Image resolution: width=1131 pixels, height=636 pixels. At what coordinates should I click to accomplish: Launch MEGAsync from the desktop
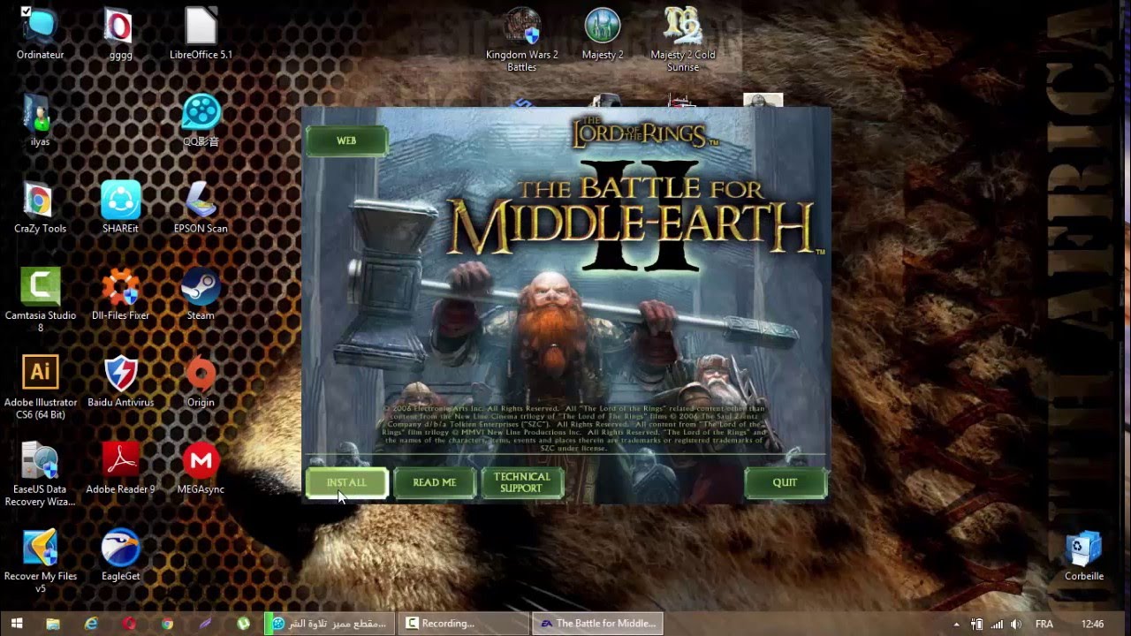click(201, 467)
